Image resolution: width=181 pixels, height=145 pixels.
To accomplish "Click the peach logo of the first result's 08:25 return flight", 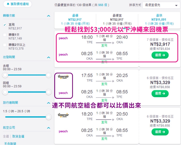I will (x=63, y=55).
